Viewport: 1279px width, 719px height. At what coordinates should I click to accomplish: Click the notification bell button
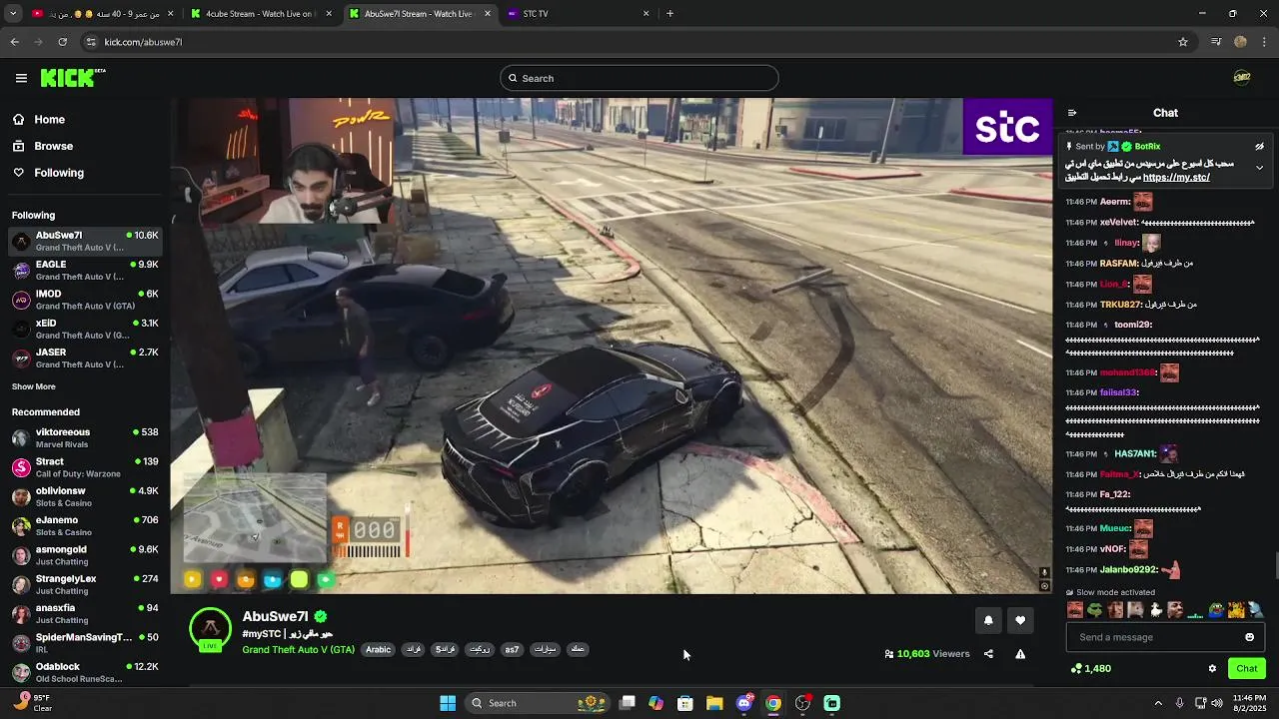pyautogui.click(x=988, y=620)
